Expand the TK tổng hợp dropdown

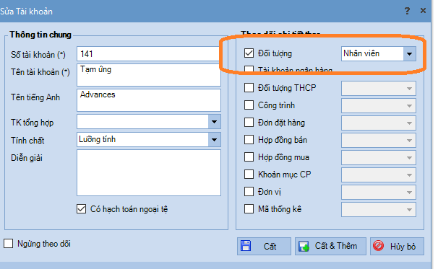coord(214,122)
